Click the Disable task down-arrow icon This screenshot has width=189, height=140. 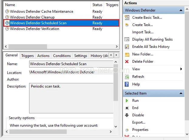(127, 115)
